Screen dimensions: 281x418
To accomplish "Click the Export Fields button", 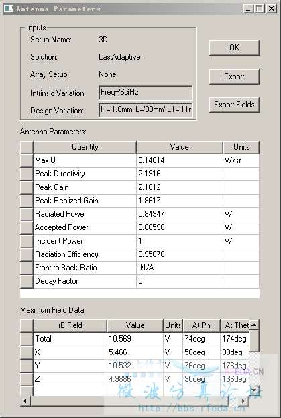I will point(234,105).
